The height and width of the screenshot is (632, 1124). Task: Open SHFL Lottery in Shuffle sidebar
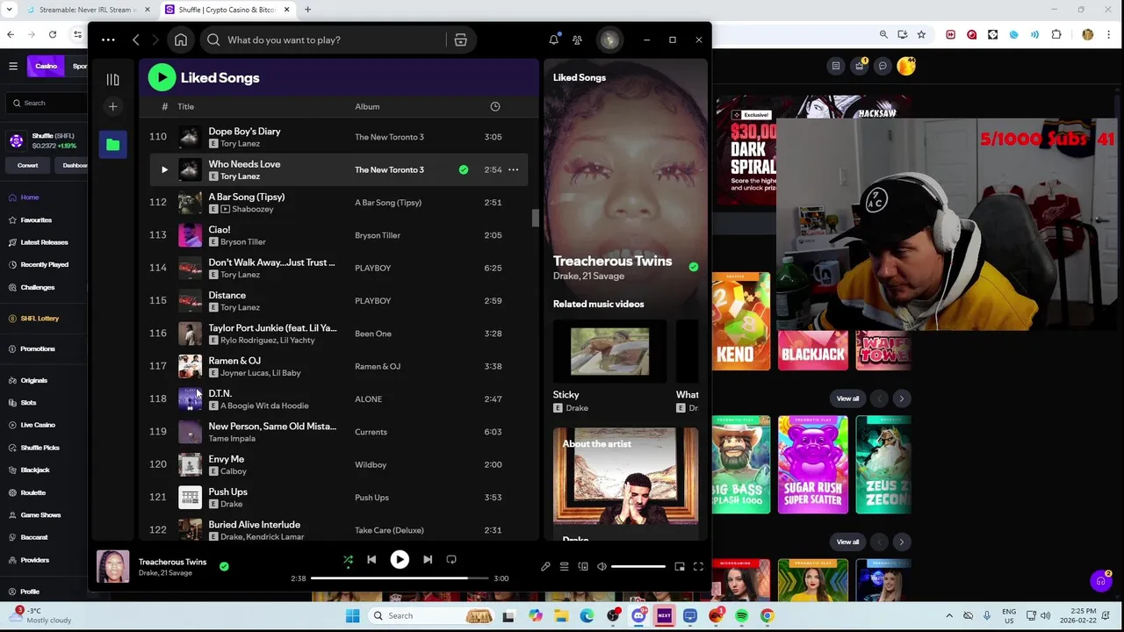pos(40,319)
